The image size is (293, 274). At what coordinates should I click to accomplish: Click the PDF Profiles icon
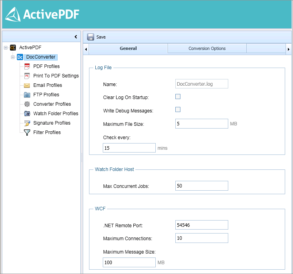pos(27,66)
